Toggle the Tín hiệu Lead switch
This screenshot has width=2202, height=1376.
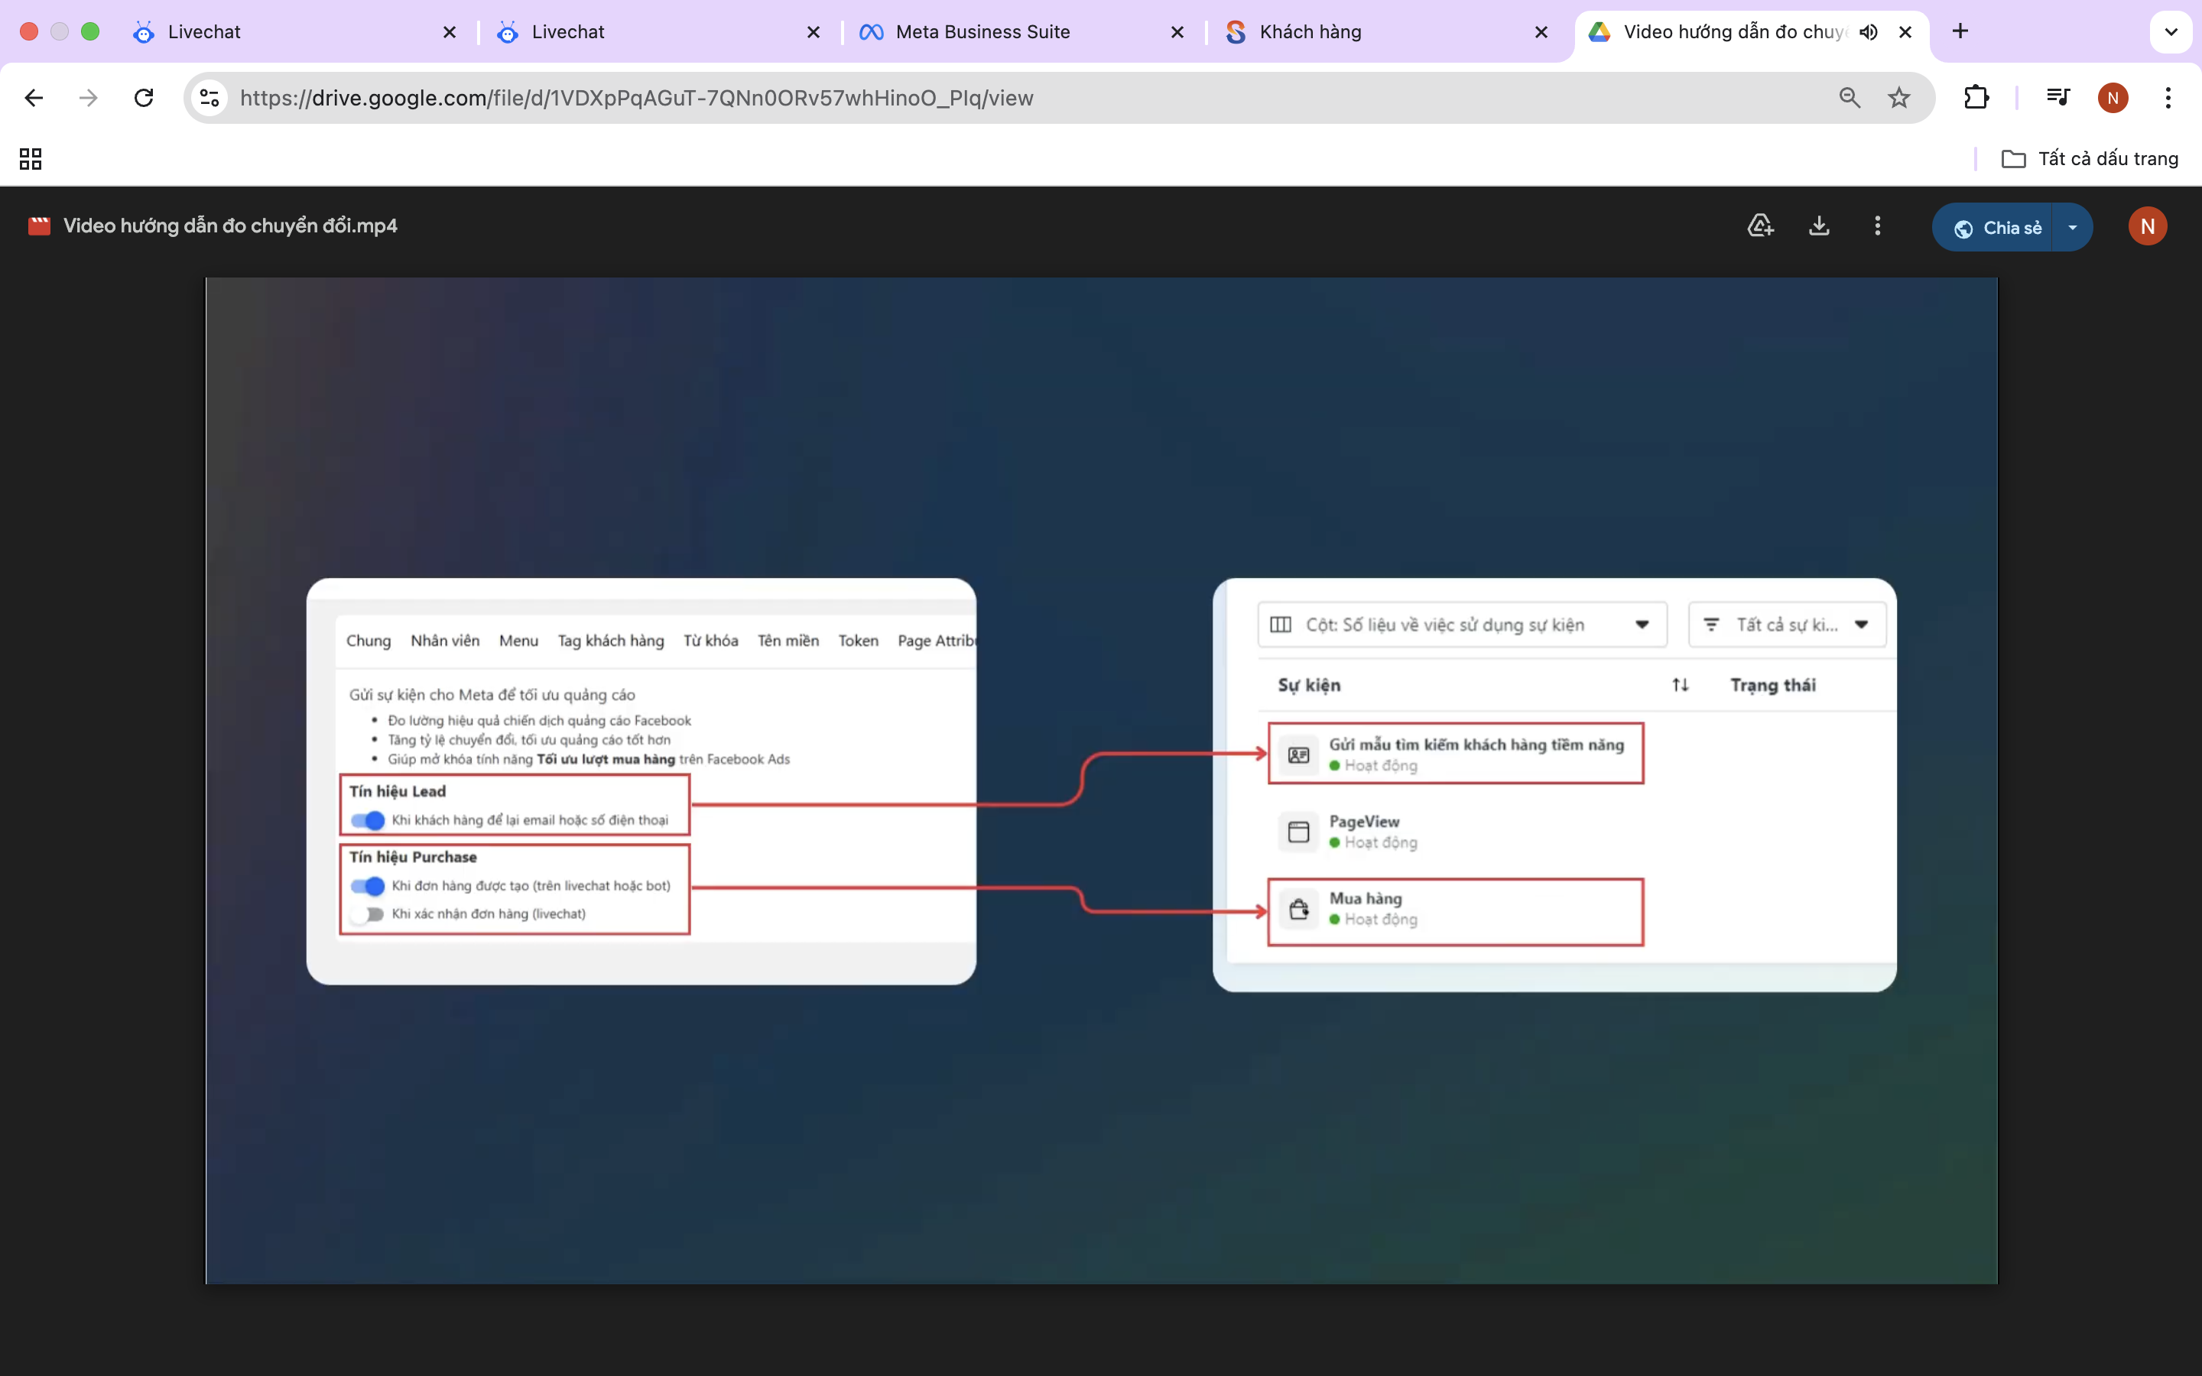pos(369,820)
